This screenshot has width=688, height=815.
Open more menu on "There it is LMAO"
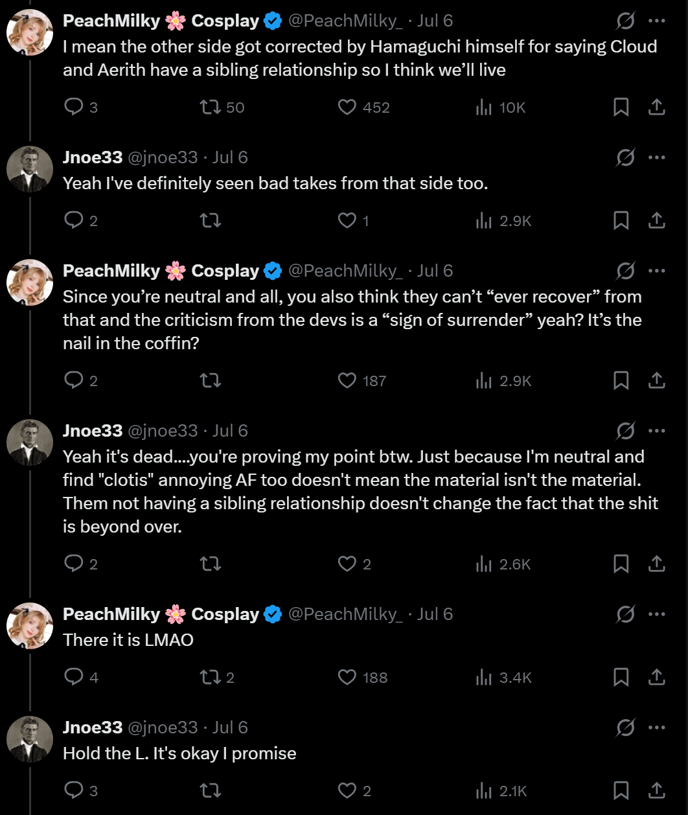(656, 614)
